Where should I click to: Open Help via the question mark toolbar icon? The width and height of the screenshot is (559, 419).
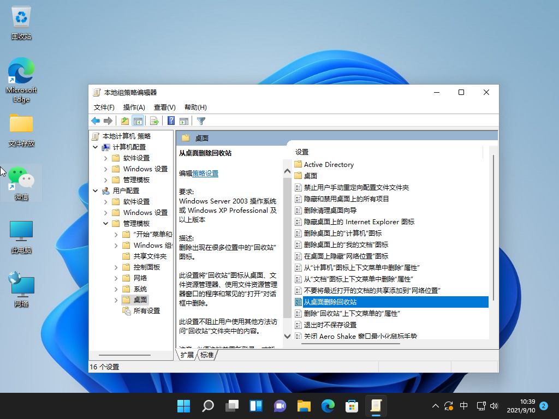tap(170, 121)
